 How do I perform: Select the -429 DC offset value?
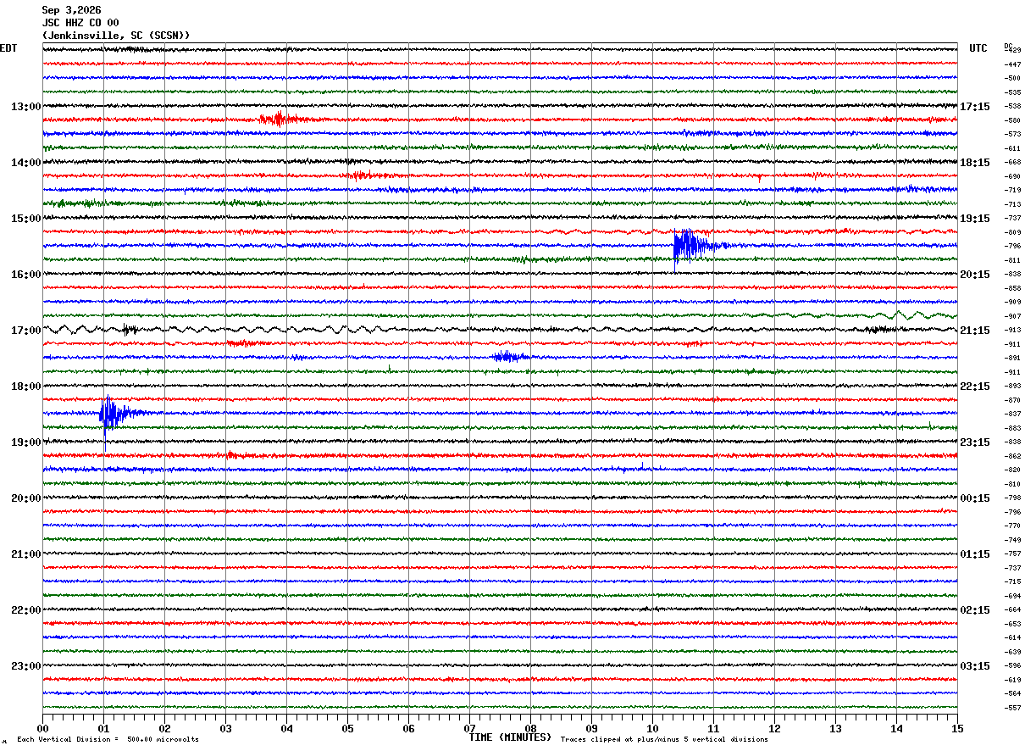(1012, 50)
